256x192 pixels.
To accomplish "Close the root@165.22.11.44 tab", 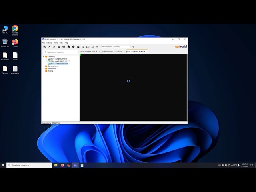I will [147, 52].
